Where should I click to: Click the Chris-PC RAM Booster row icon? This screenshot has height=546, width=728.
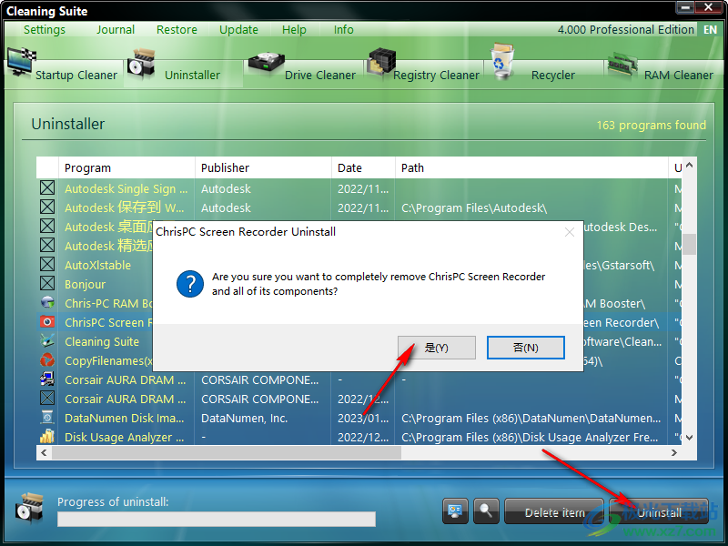pos(47,303)
